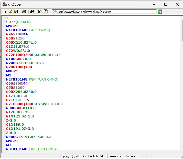This screenshot has width=183, height=159.
Task: Click the G72P100Q200 code line
Action: tap(33, 55)
